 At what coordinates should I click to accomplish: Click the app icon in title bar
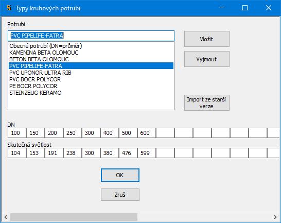(x=9, y=8)
